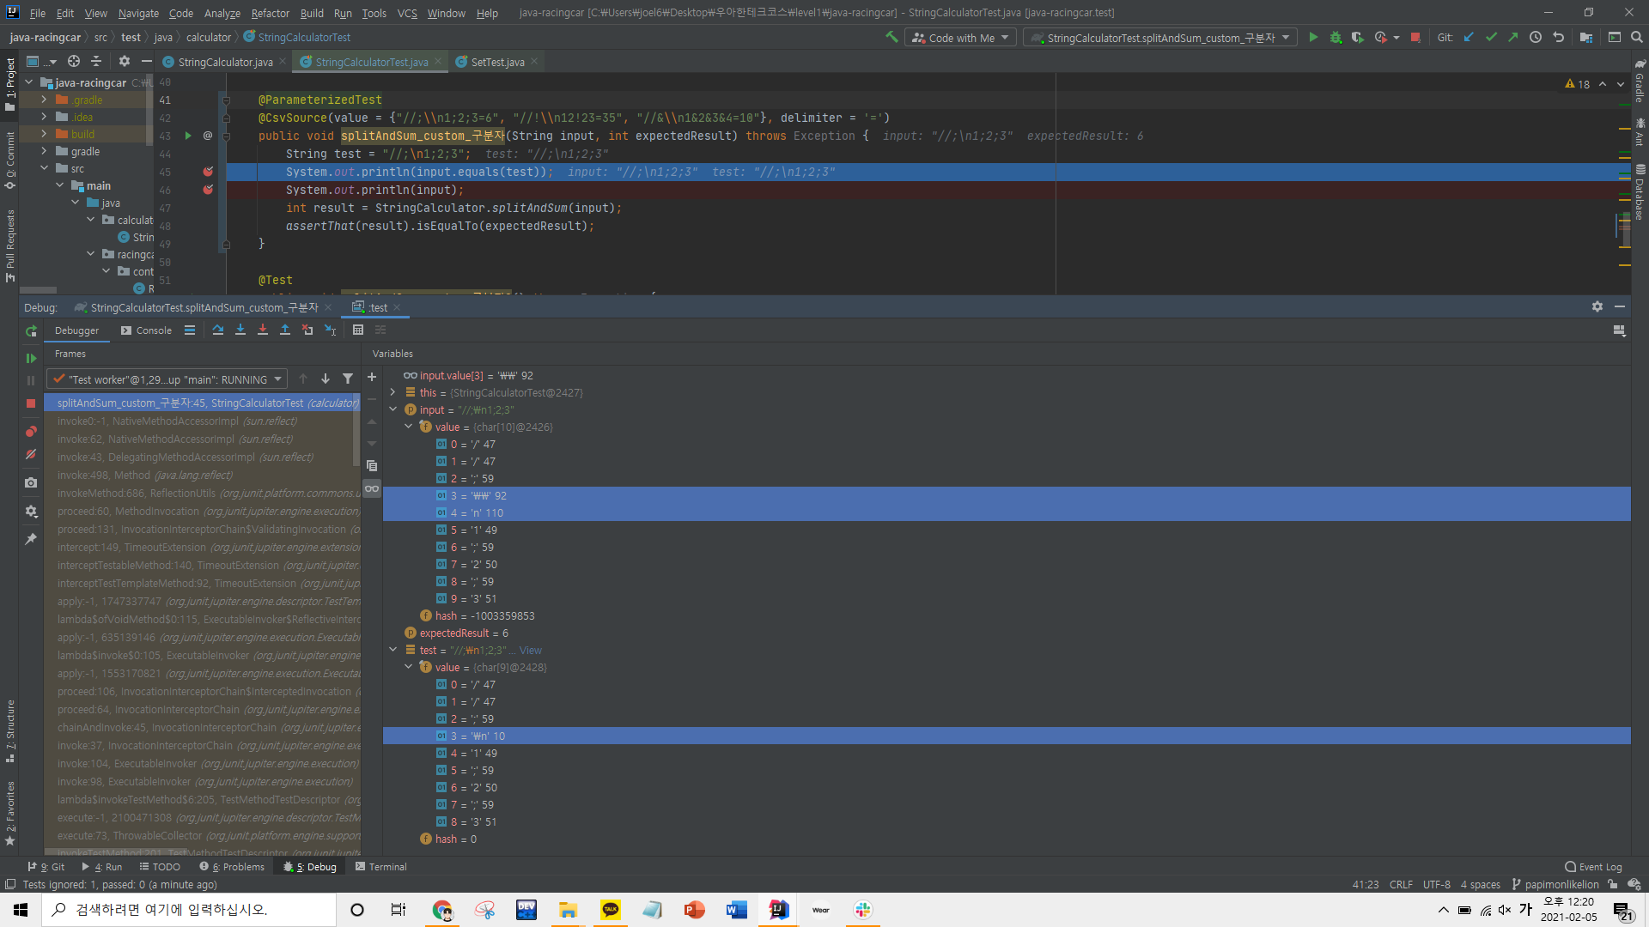Start a new Debug session with the bug icon
Image resolution: width=1649 pixels, height=927 pixels.
1335,38
